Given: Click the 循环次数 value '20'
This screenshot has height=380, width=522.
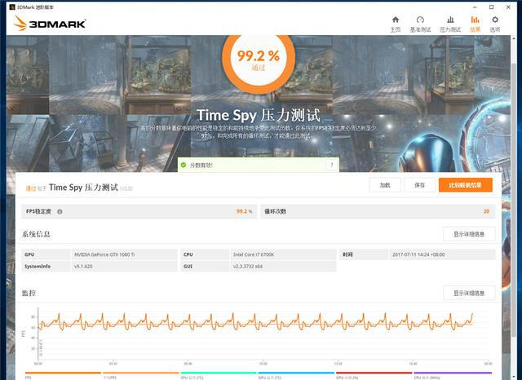Looking at the screenshot, I should click(x=486, y=211).
